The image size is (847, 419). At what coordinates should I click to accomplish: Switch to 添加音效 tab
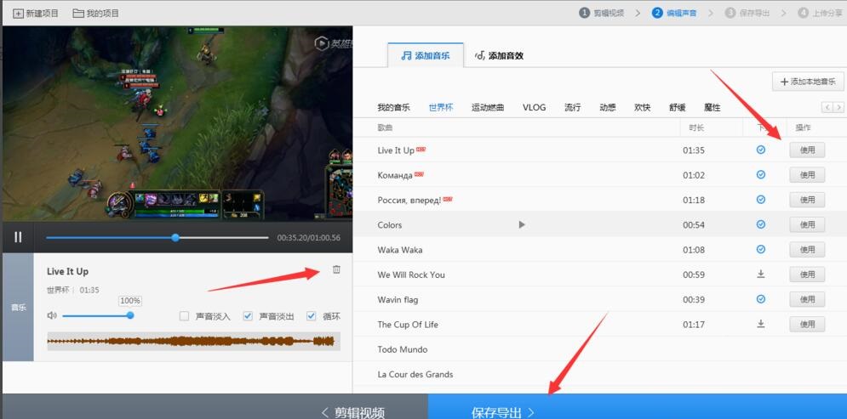click(499, 56)
